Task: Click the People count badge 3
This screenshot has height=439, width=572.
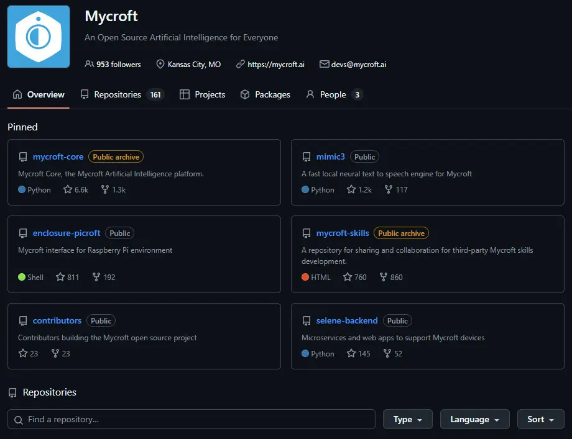Action: [357, 95]
